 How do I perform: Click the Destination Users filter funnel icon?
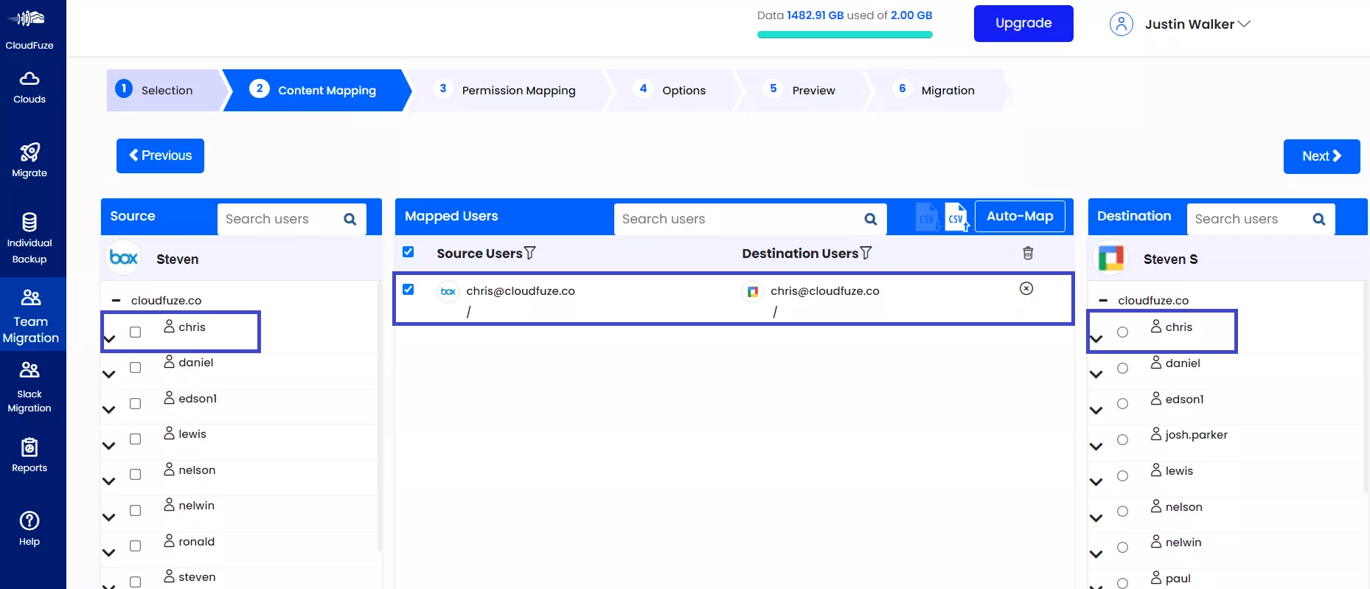(x=866, y=253)
